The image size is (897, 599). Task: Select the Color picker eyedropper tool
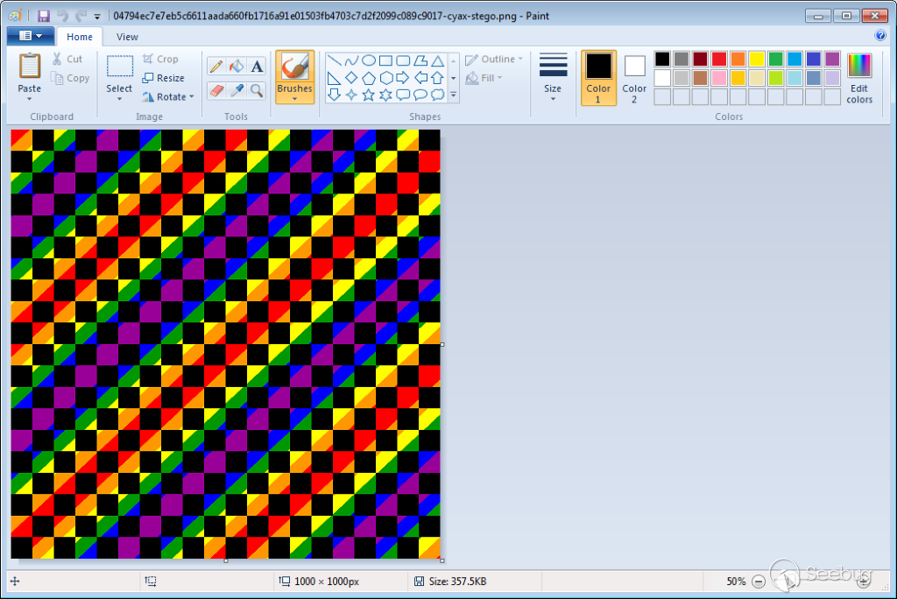point(237,90)
